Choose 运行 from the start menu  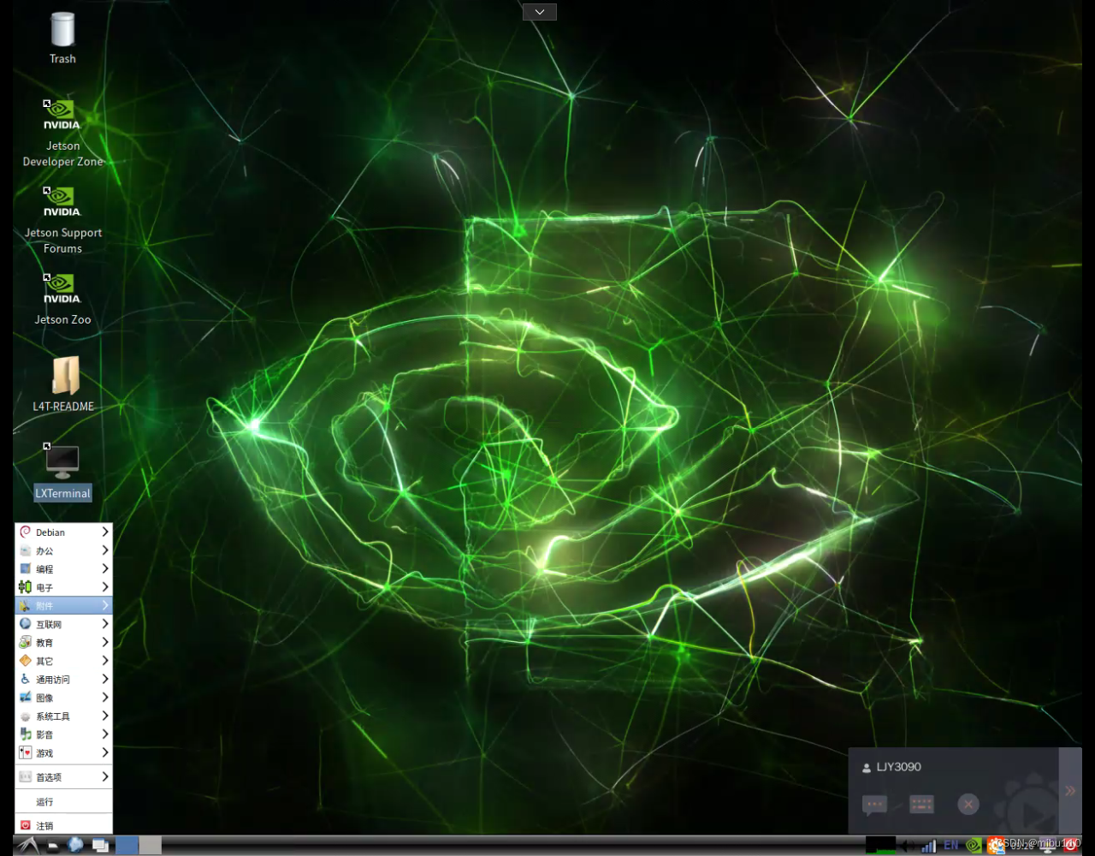click(64, 802)
